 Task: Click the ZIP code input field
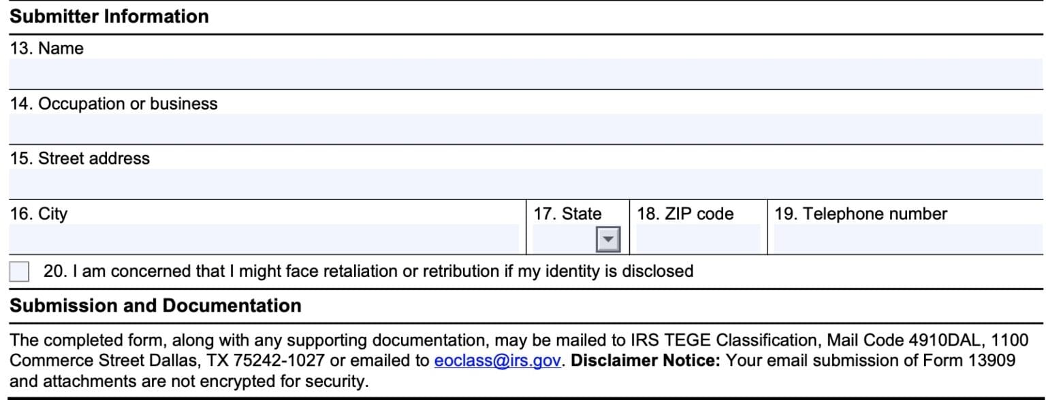[x=698, y=239]
